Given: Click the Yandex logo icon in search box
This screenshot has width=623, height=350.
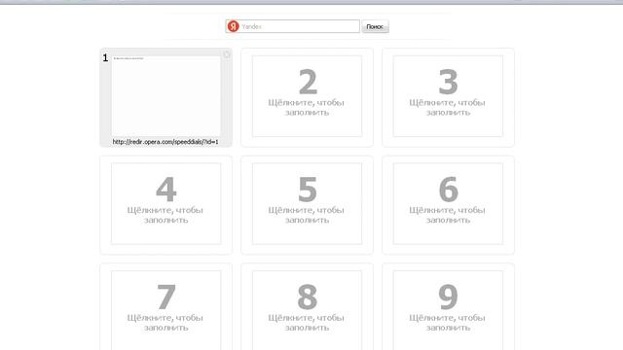Looking at the screenshot, I should point(233,26).
